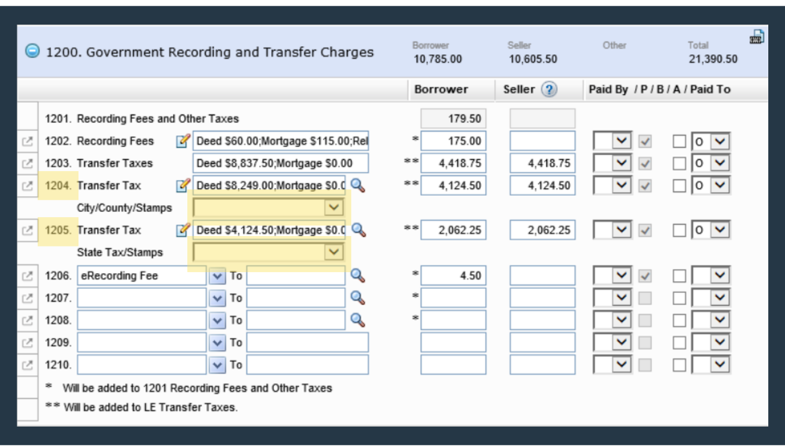Open Paid By dropdown for line 1202
785x448 pixels.
(621, 141)
